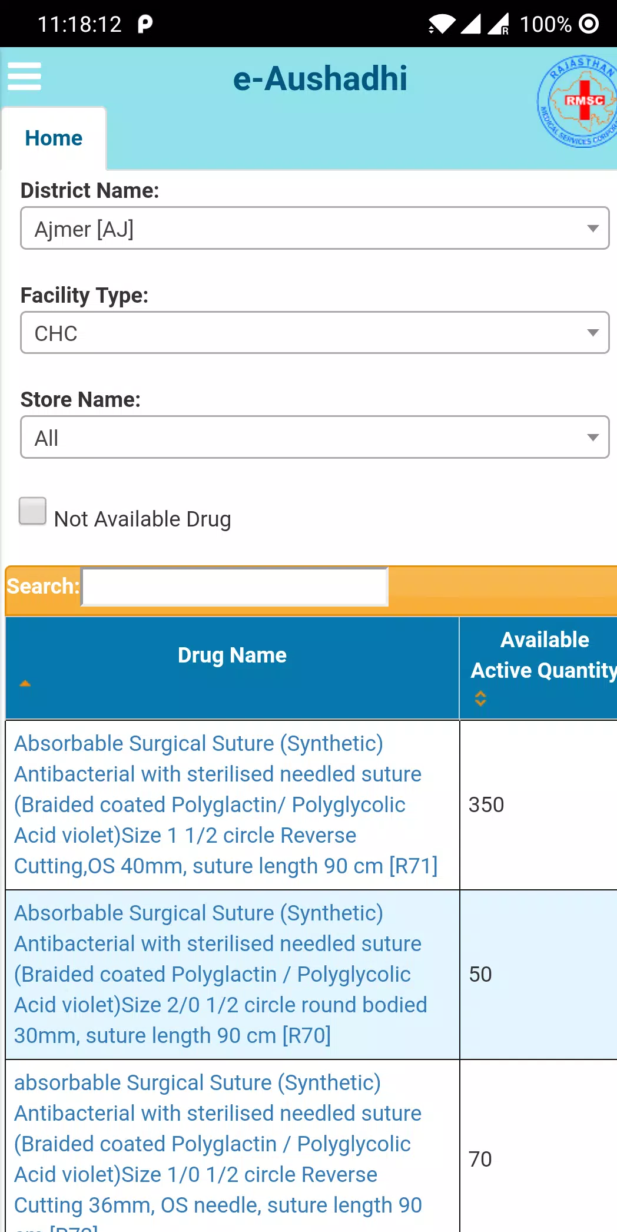617x1232 pixels.
Task: Switch to the Home tab
Action: coord(54,138)
